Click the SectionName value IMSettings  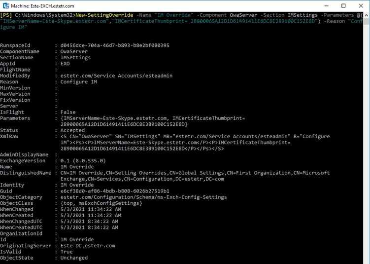pyautogui.click(x=75, y=57)
